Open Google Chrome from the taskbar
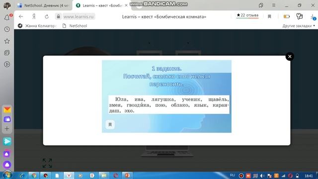Screen dimensions: 318x179 click(x=34, y=176)
